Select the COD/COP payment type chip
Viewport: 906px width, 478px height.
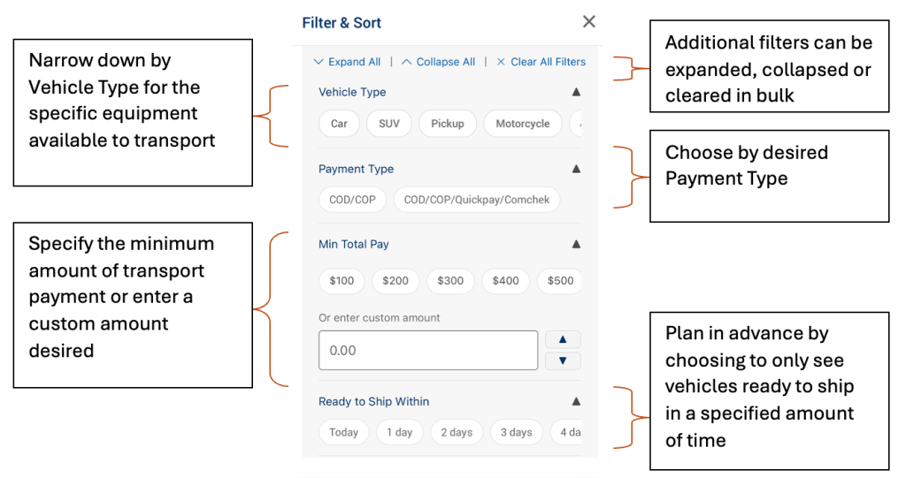pyautogui.click(x=352, y=200)
